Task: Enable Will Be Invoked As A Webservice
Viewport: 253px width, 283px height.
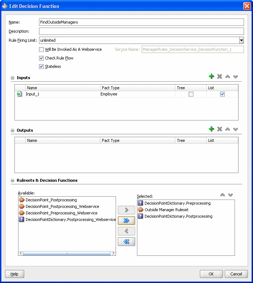Action: click(41, 49)
